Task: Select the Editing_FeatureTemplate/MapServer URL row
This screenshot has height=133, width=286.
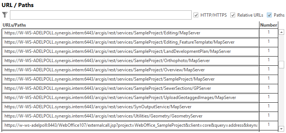Action: tap(130, 42)
